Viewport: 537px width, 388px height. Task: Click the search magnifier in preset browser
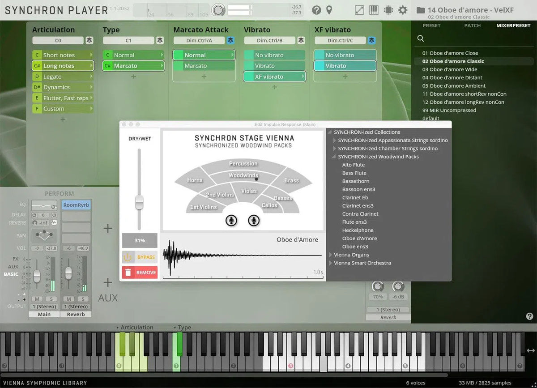(x=421, y=38)
